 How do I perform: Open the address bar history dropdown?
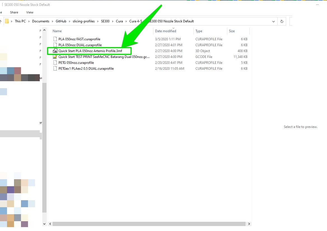273,21
